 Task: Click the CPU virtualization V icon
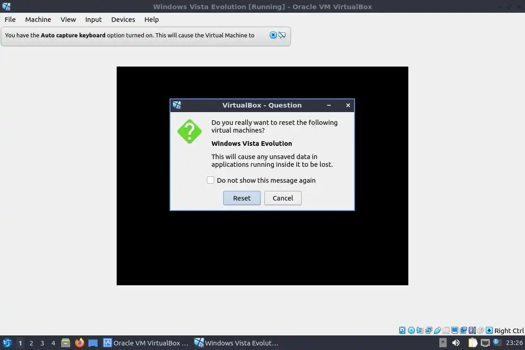[472, 330]
